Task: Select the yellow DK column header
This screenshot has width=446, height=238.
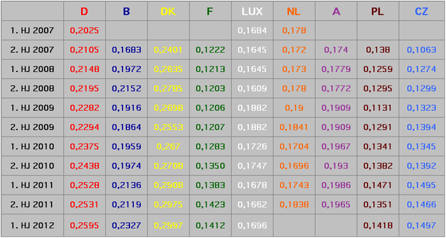Action: pos(168,11)
